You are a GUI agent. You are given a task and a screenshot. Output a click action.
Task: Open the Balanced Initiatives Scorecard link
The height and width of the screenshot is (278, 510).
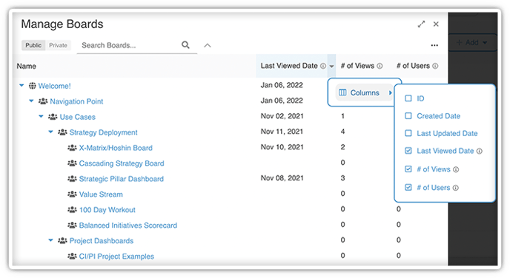[127, 226]
